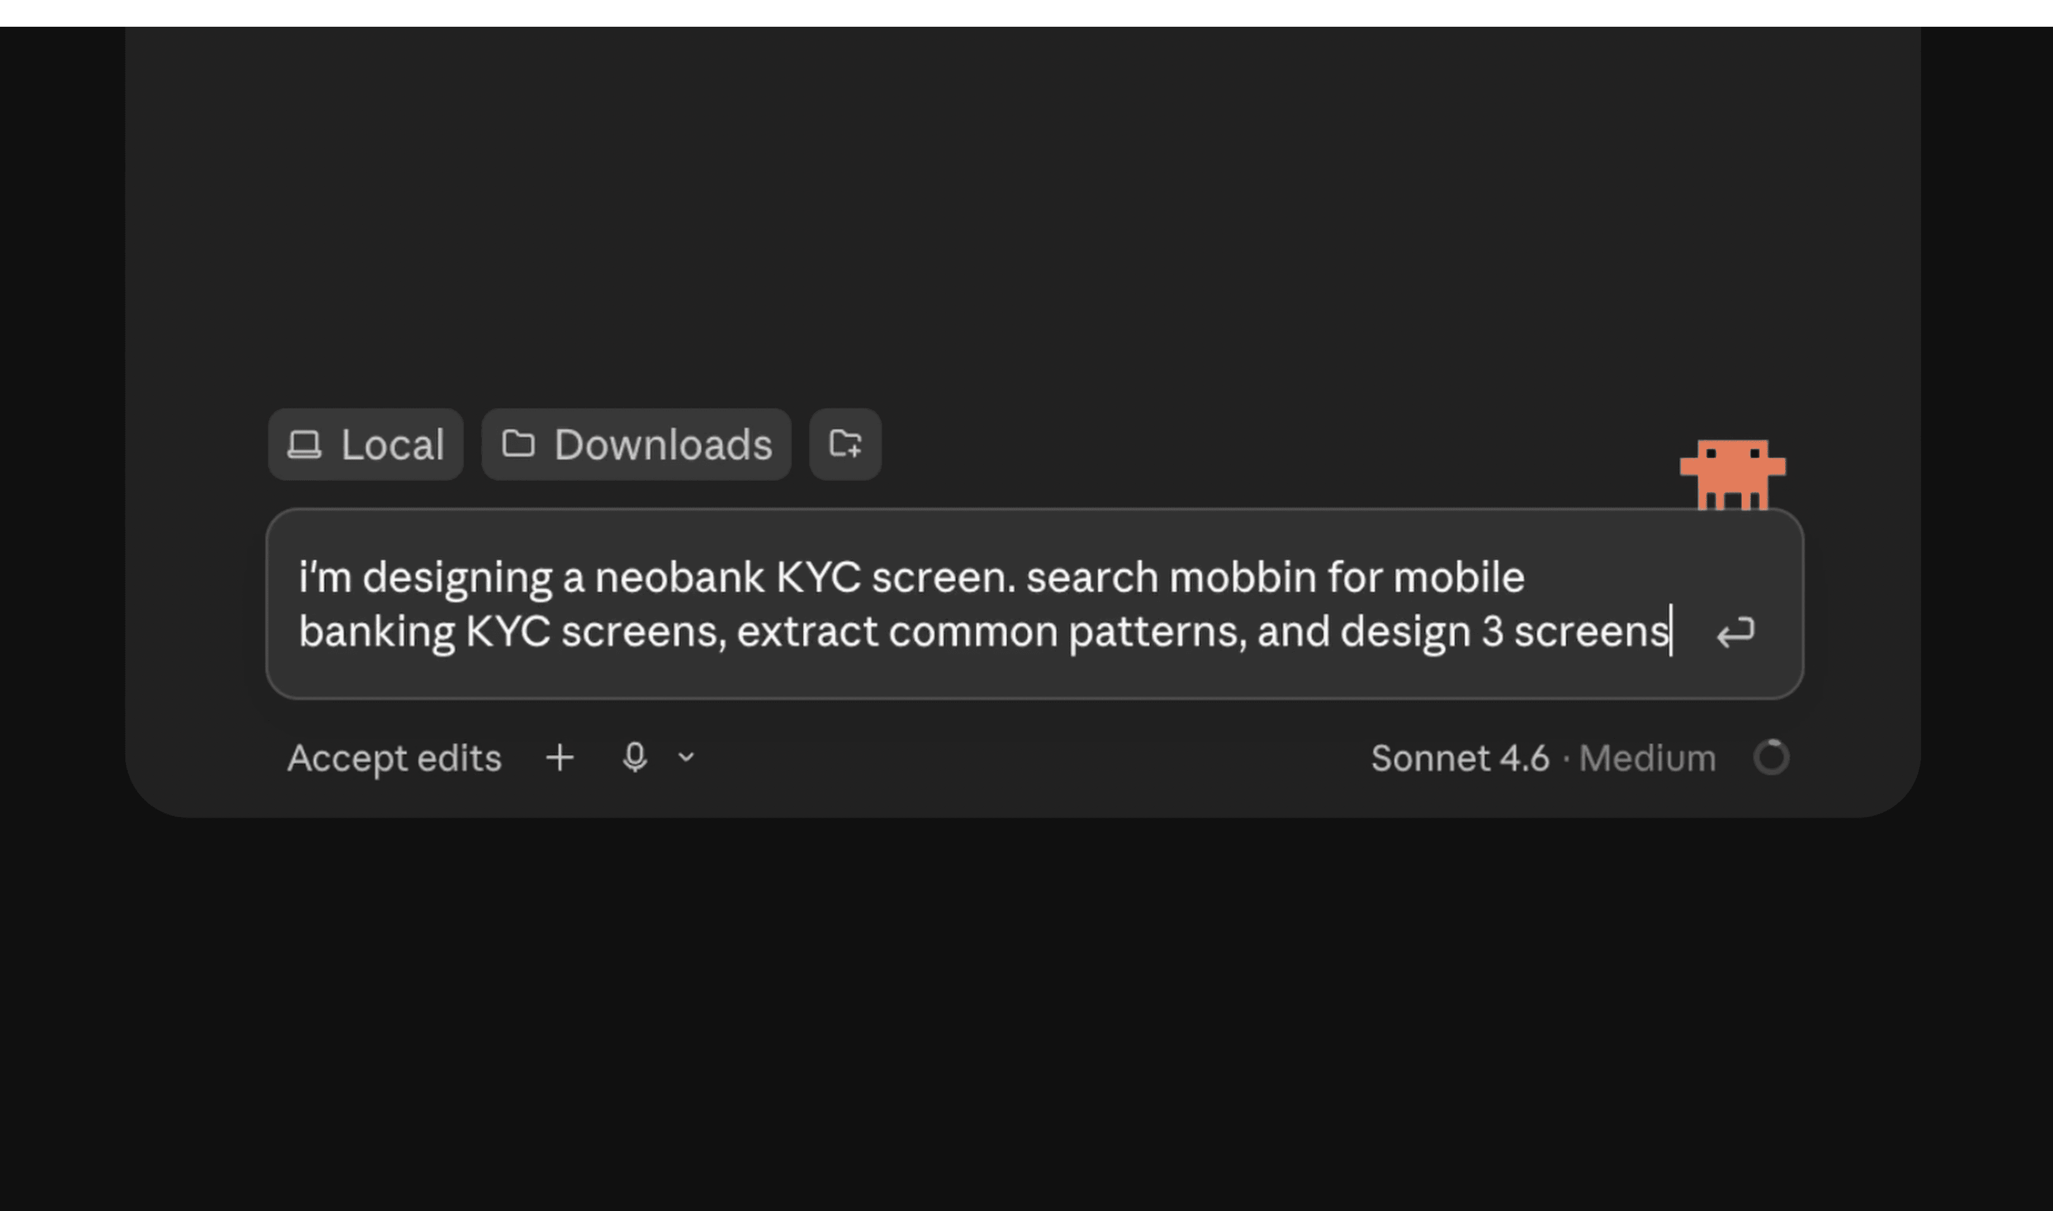Click the word 'Local' label
This screenshot has width=2053, height=1211.
point(392,444)
